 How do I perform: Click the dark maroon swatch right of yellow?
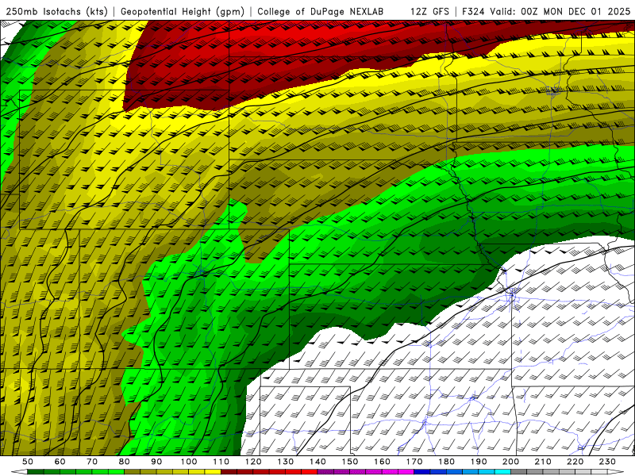point(229,471)
